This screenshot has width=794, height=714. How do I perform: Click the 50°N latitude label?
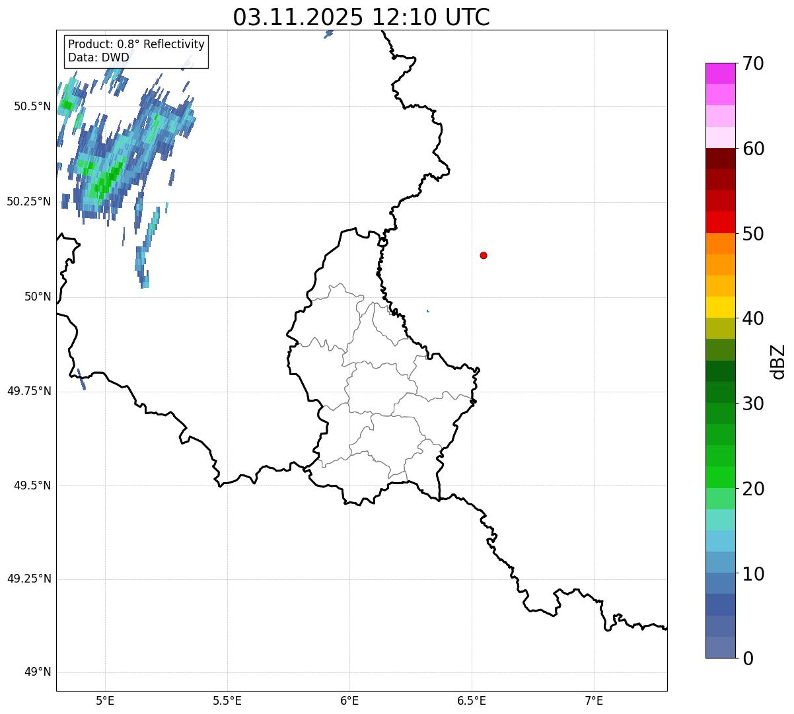pyautogui.click(x=38, y=297)
